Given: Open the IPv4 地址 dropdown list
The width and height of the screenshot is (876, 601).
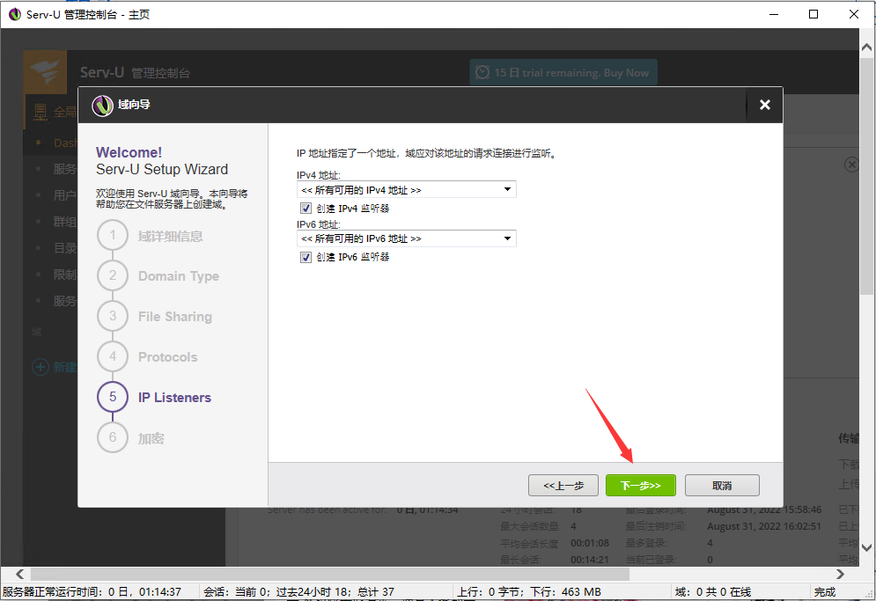Looking at the screenshot, I should coord(507,189).
